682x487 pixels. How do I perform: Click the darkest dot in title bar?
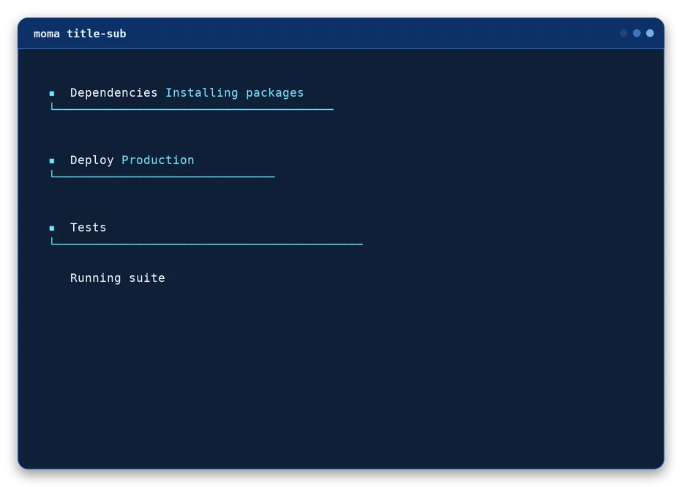[623, 34]
